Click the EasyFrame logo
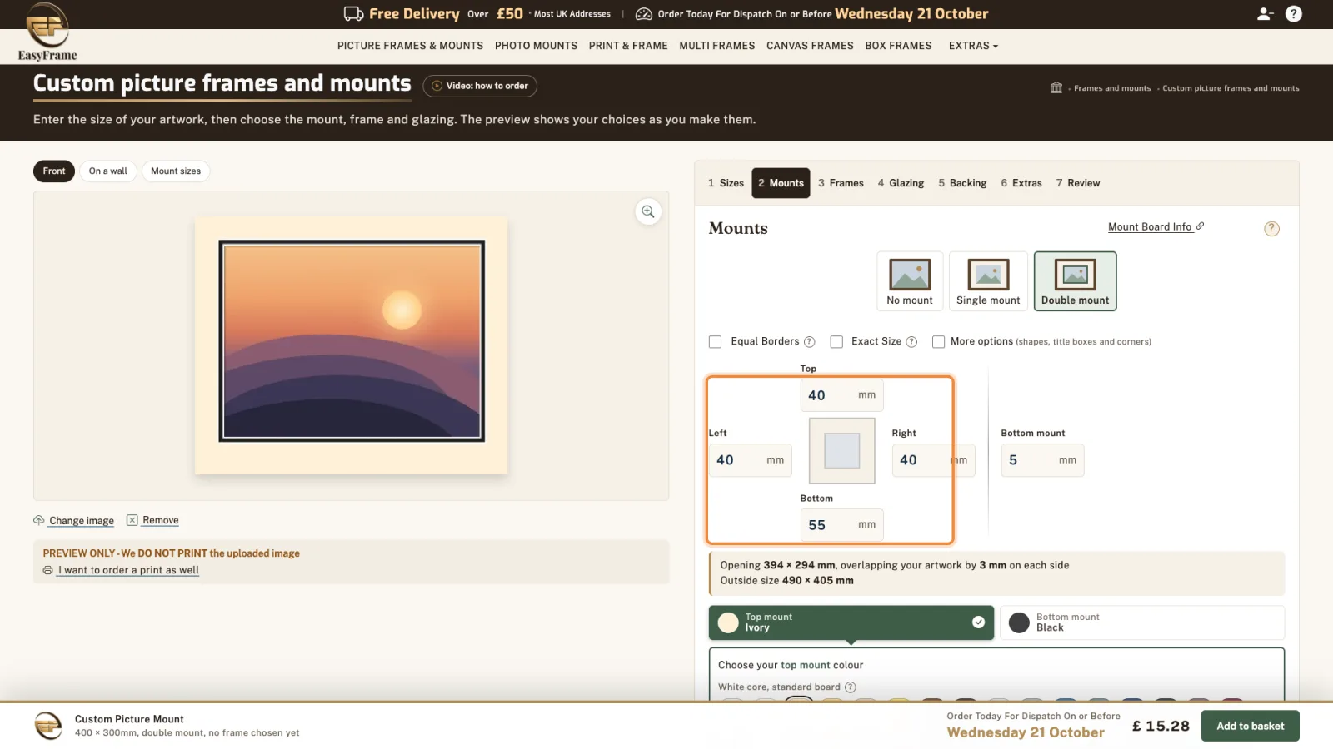 (47, 32)
